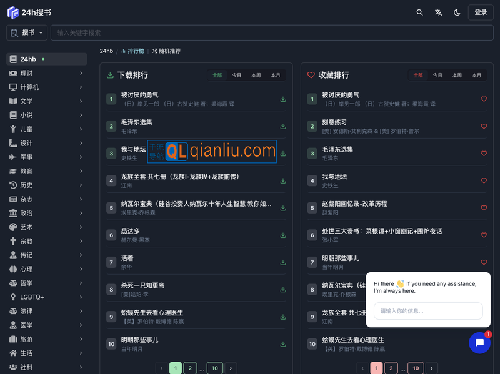Screen dimensions: 500x374
Task: Open the chat bubble icon bottom right
Action: tap(479, 342)
